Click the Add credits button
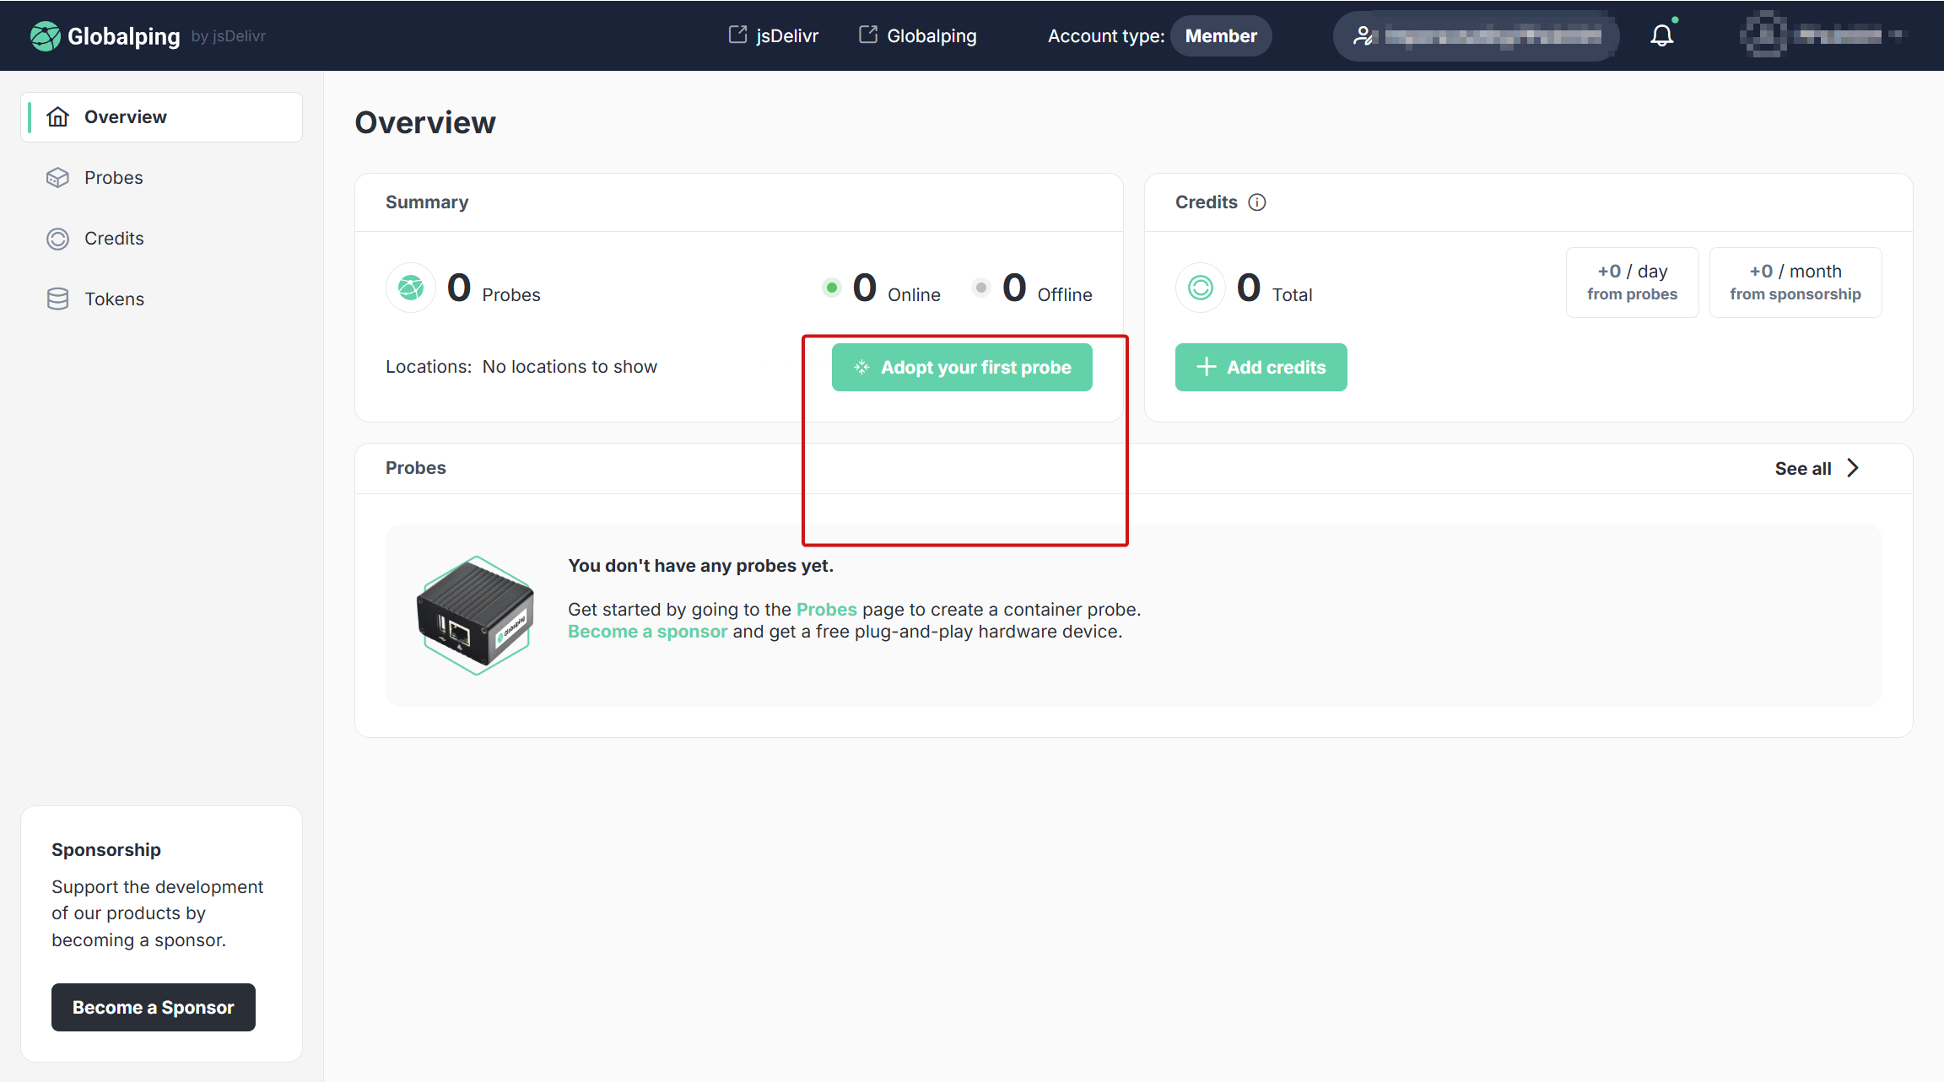The height and width of the screenshot is (1082, 1944). pos(1261,367)
